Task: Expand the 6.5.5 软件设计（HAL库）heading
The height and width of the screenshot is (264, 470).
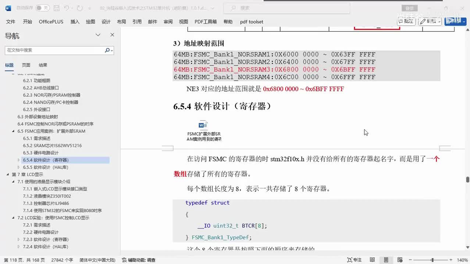Action: point(19,167)
